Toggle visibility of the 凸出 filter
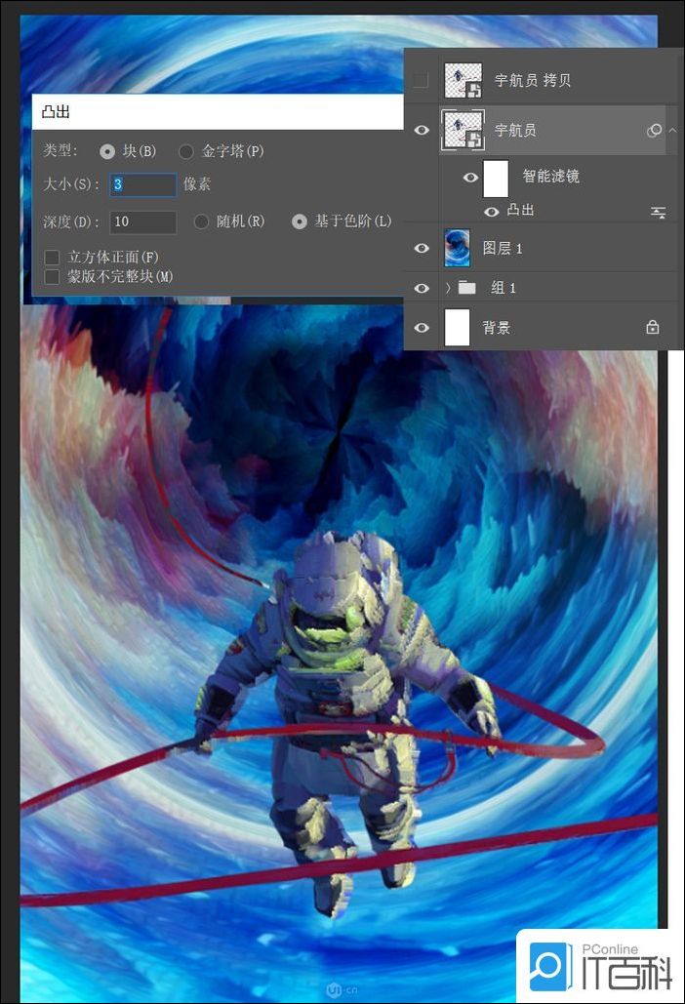Image resolution: width=685 pixels, height=1004 pixels. pos(492,212)
